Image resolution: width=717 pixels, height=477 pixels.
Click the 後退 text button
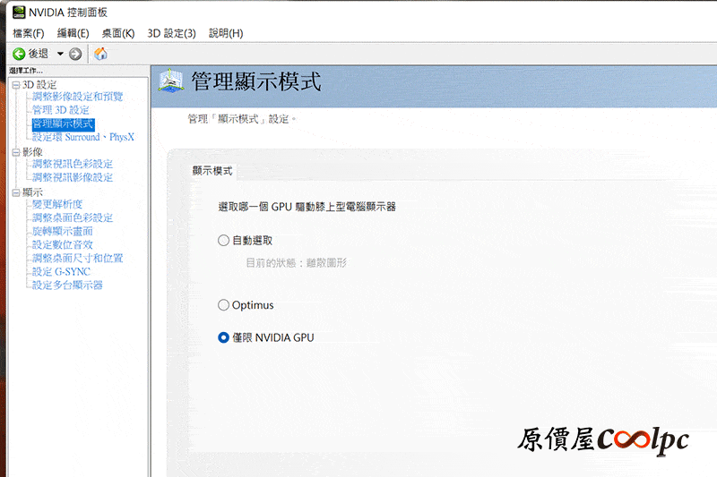(39, 54)
